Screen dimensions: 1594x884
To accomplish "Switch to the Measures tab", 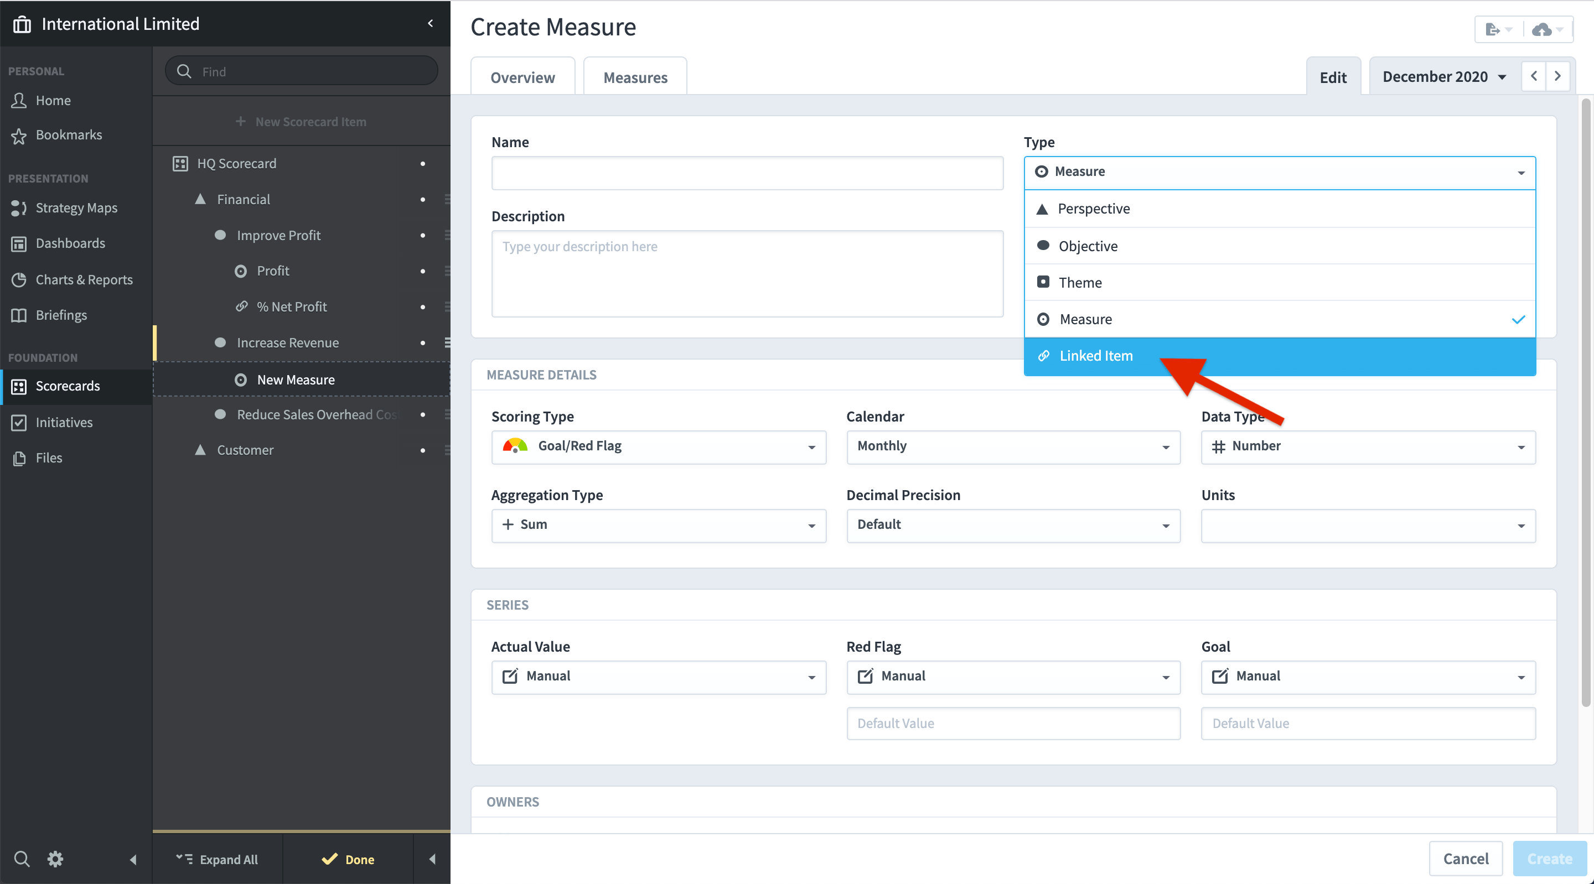I will tap(635, 77).
